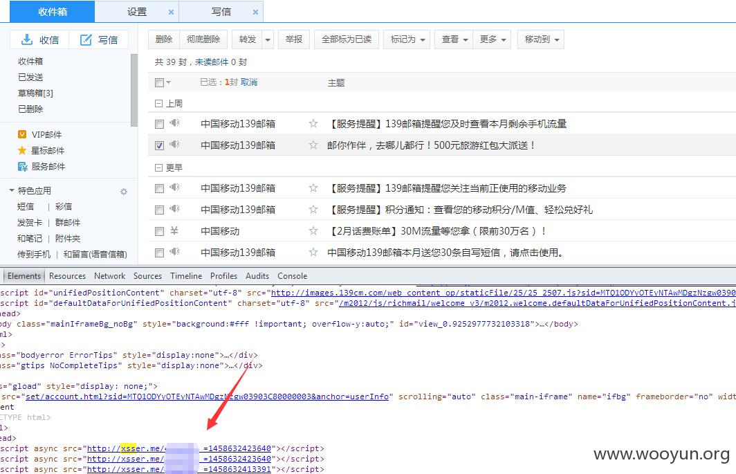Click the VIP邮件 orange badge icon
This screenshot has height=474, width=736.
[x=22, y=134]
